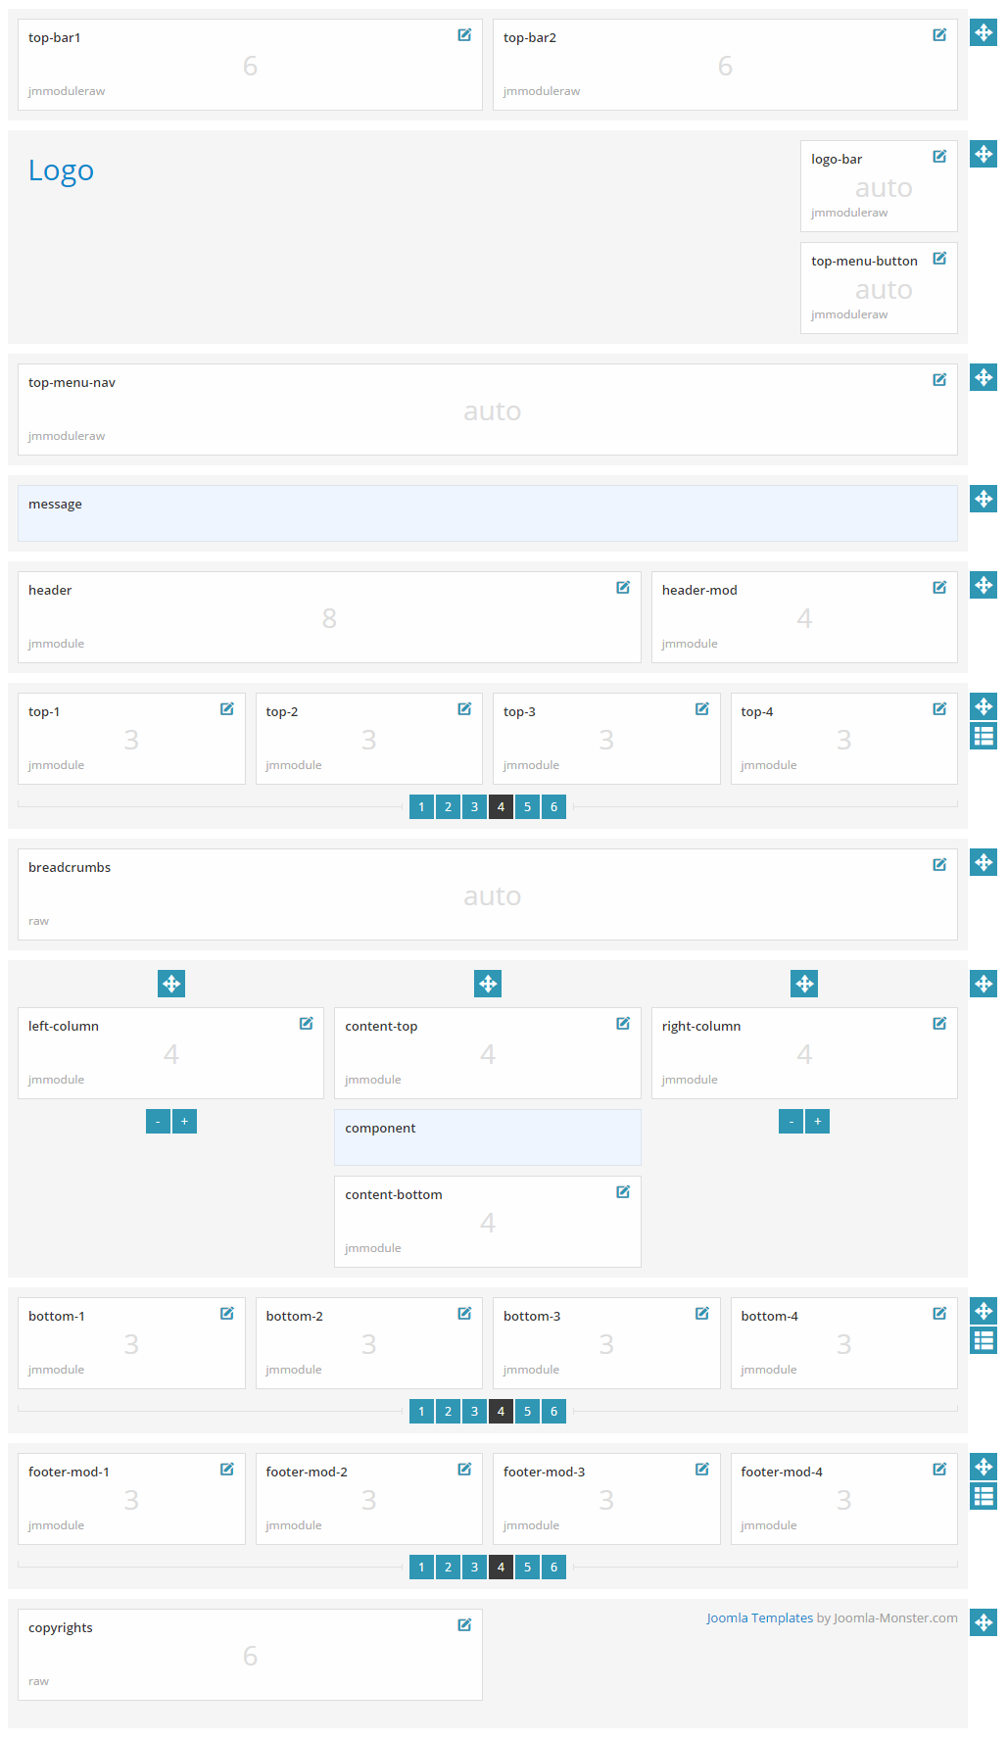Edit the top-4 block

[939, 709]
